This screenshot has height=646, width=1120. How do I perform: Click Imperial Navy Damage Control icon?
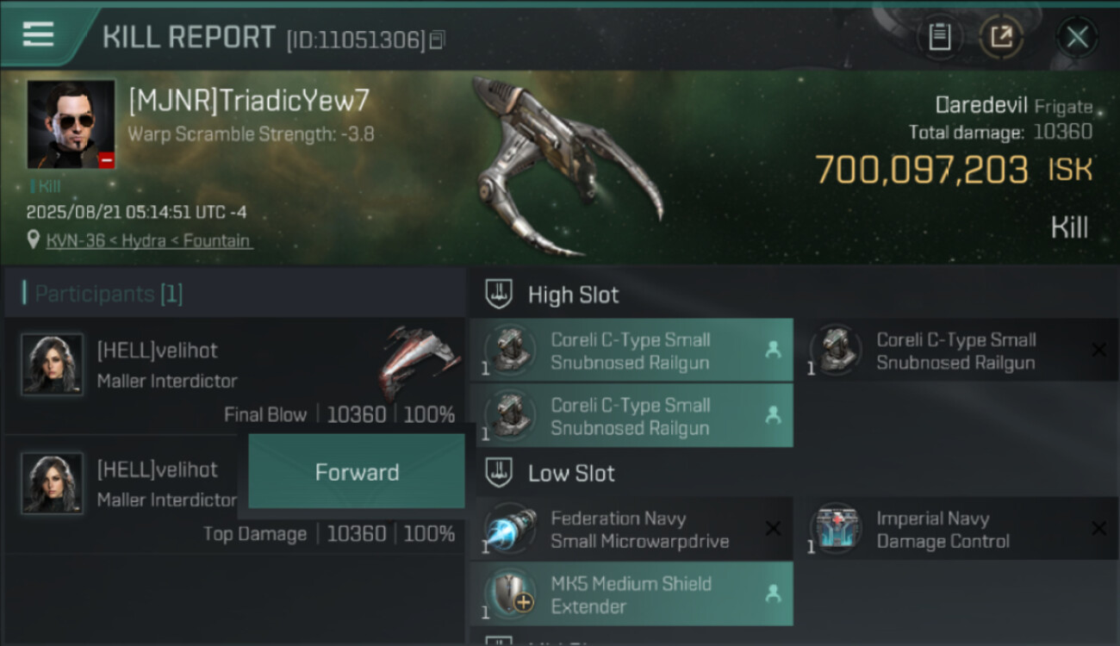click(837, 528)
